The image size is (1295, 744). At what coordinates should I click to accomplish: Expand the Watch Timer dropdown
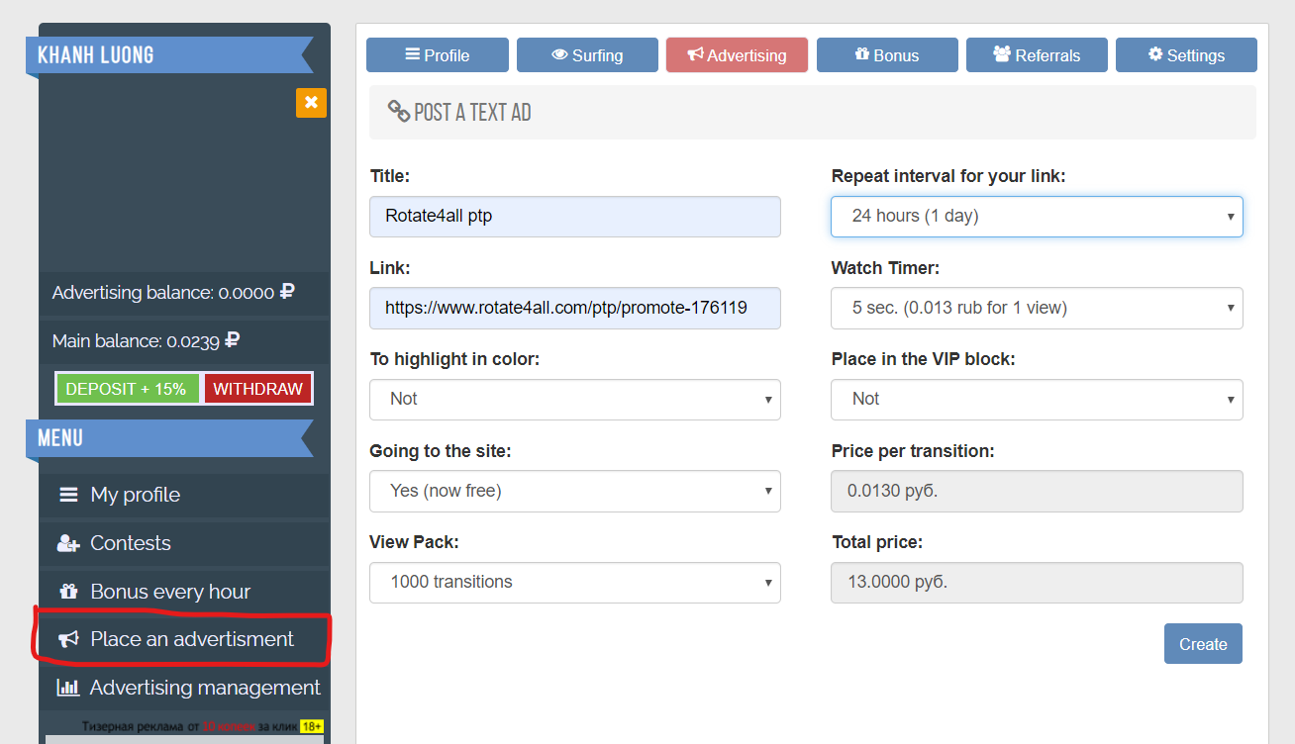1037,308
